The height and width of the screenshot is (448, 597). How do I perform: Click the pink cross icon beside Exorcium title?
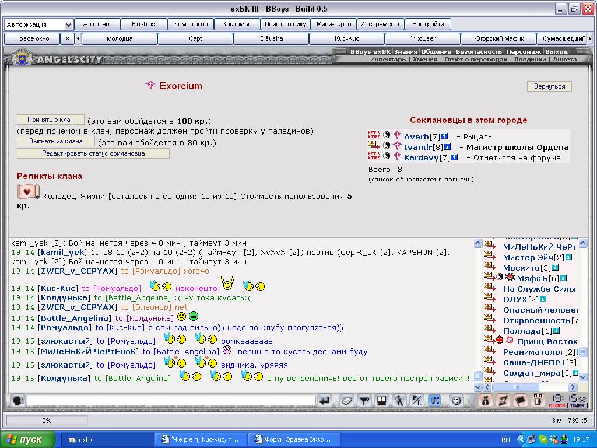click(x=150, y=85)
